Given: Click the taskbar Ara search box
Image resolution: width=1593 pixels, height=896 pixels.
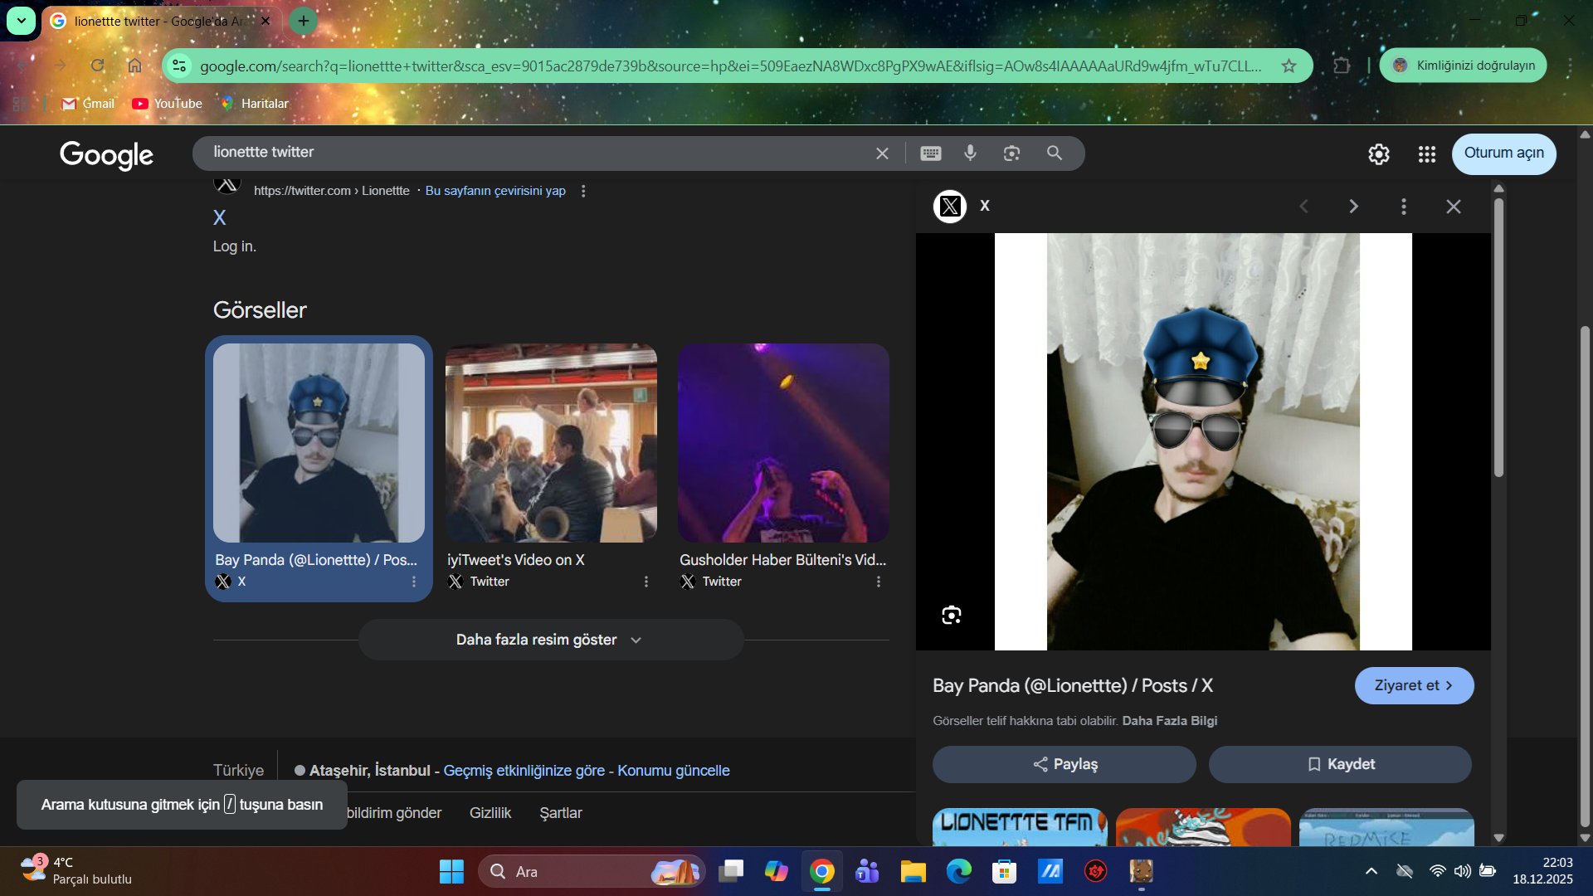Looking at the screenshot, I should [x=592, y=871].
